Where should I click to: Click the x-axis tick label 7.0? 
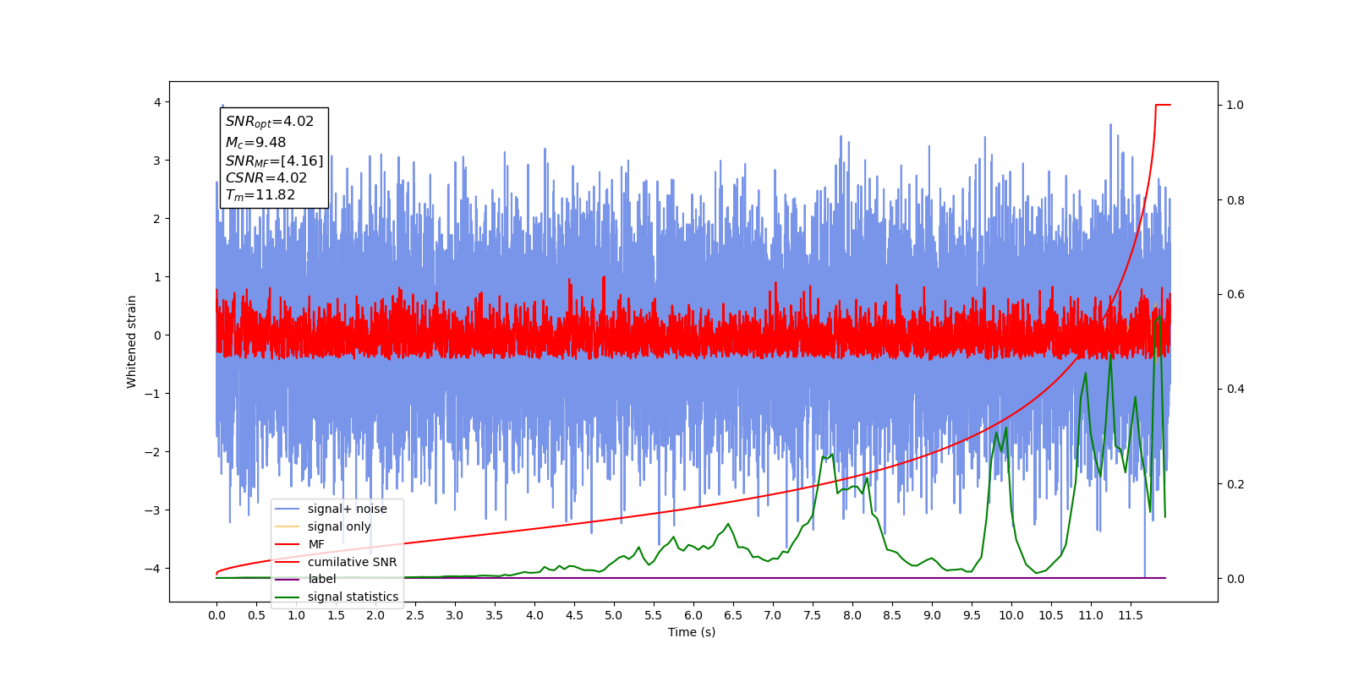(x=773, y=615)
